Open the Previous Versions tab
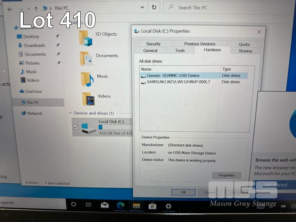Image resolution: width=296 pixels, height=222 pixels. coord(199,44)
